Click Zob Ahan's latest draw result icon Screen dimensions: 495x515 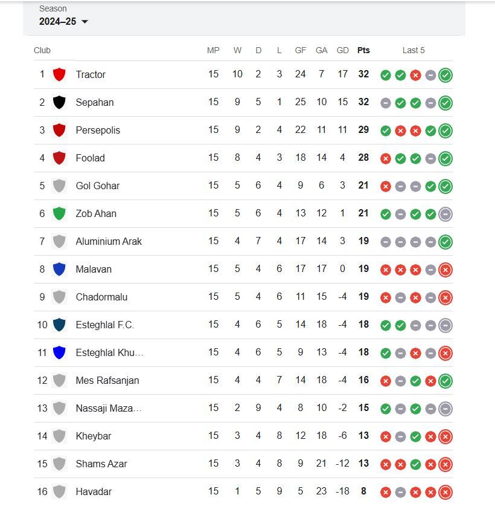coord(445,214)
